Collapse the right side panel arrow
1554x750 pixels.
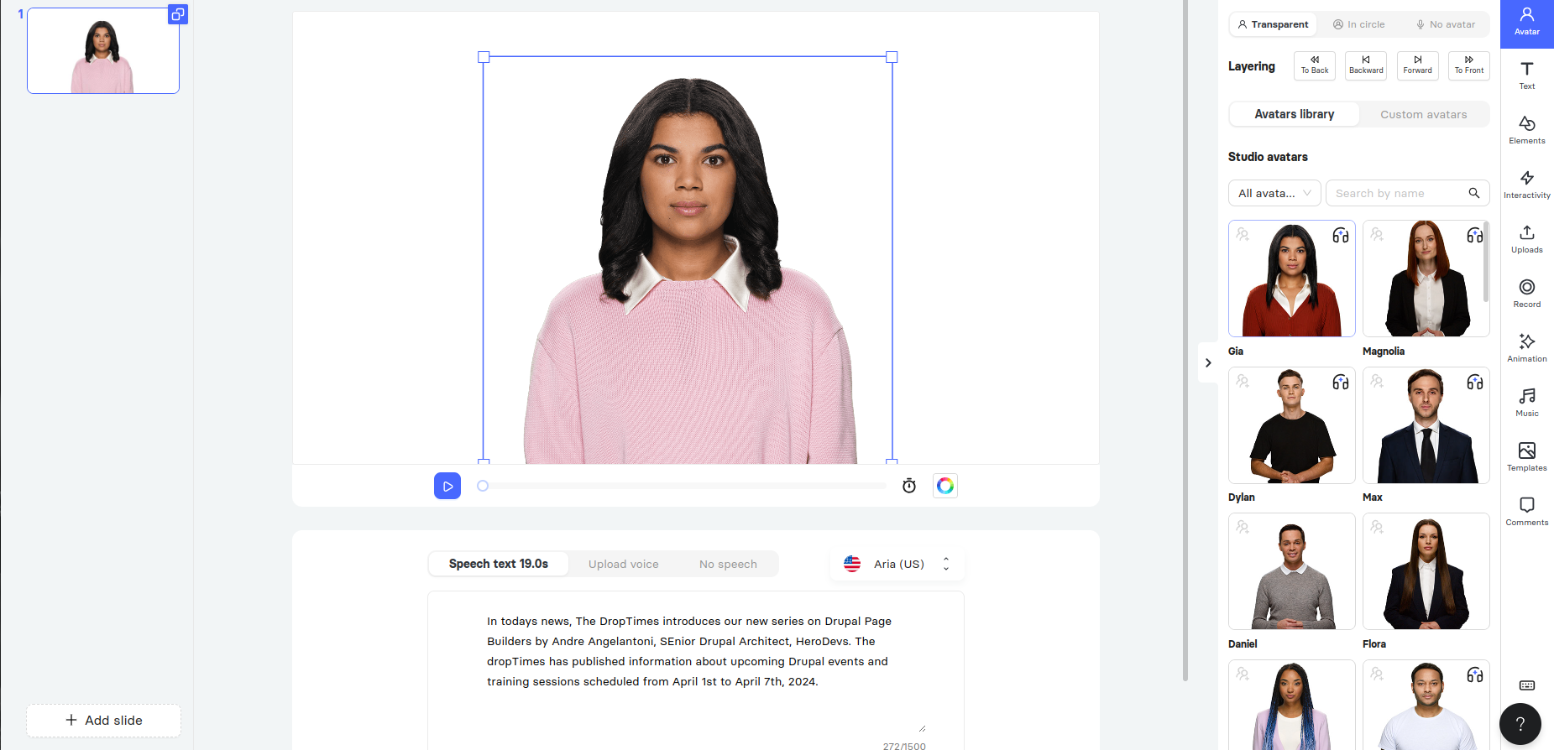pos(1208,362)
